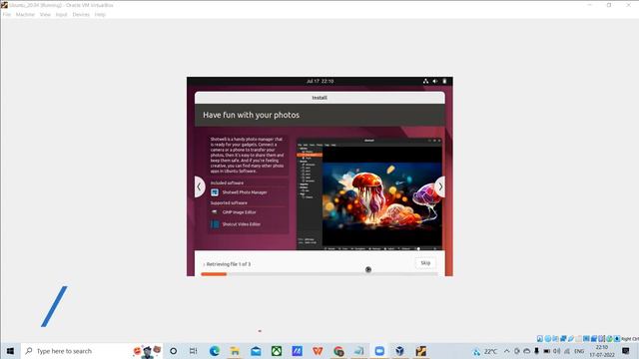Image resolution: width=639 pixels, height=359 pixels.
Task: Open the VirtualBox File menu
Action: click(7, 14)
